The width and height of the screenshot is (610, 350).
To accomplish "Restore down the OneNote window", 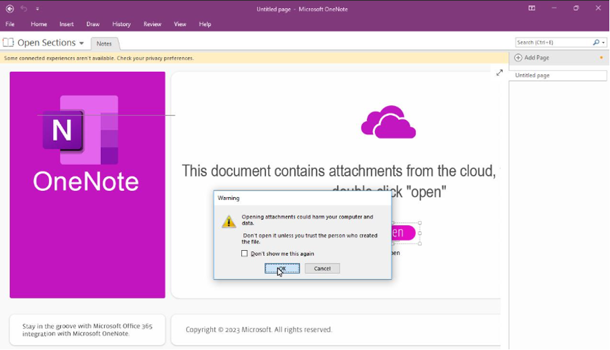I will click(576, 8).
